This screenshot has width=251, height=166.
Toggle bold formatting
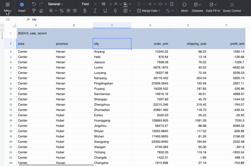tap(85, 11)
